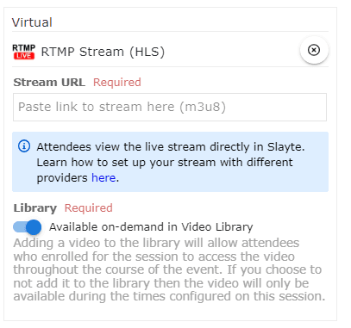
Task: Click the "Available on-demand in Video Library" label
Action: [x=151, y=227]
